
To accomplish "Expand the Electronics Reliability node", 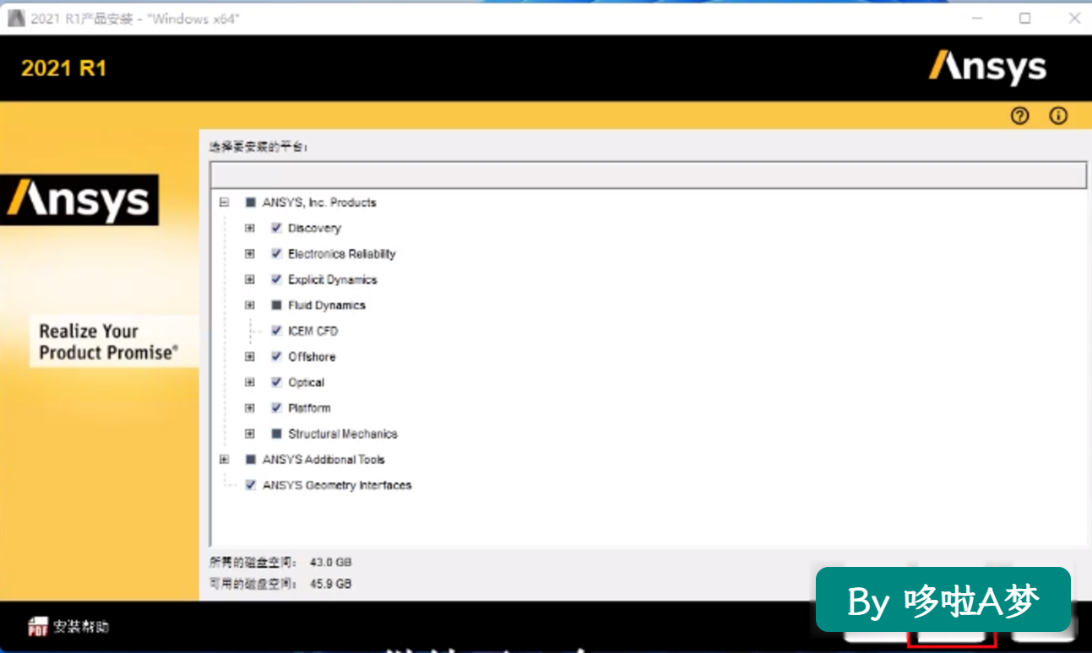I will tap(250, 254).
